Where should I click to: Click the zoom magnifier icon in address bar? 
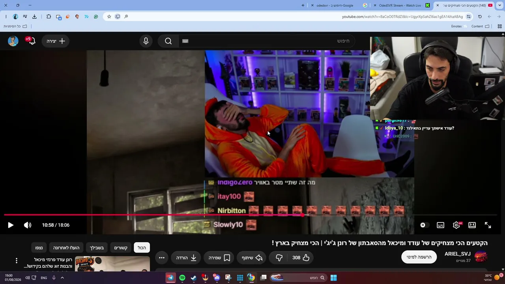[x=126, y=17]
